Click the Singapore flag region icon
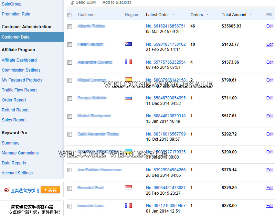Viewport: 275px width, 216px height. (128, 187)
